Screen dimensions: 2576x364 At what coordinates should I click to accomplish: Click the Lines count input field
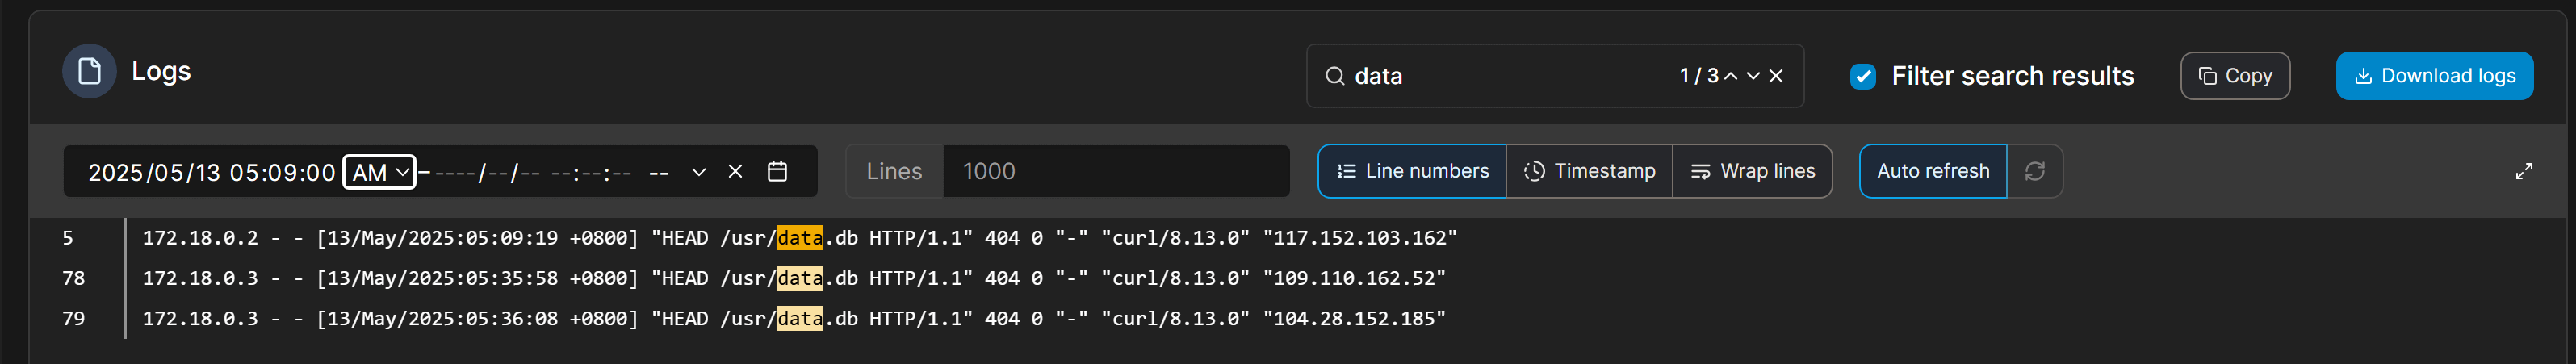coord(1115,171)
